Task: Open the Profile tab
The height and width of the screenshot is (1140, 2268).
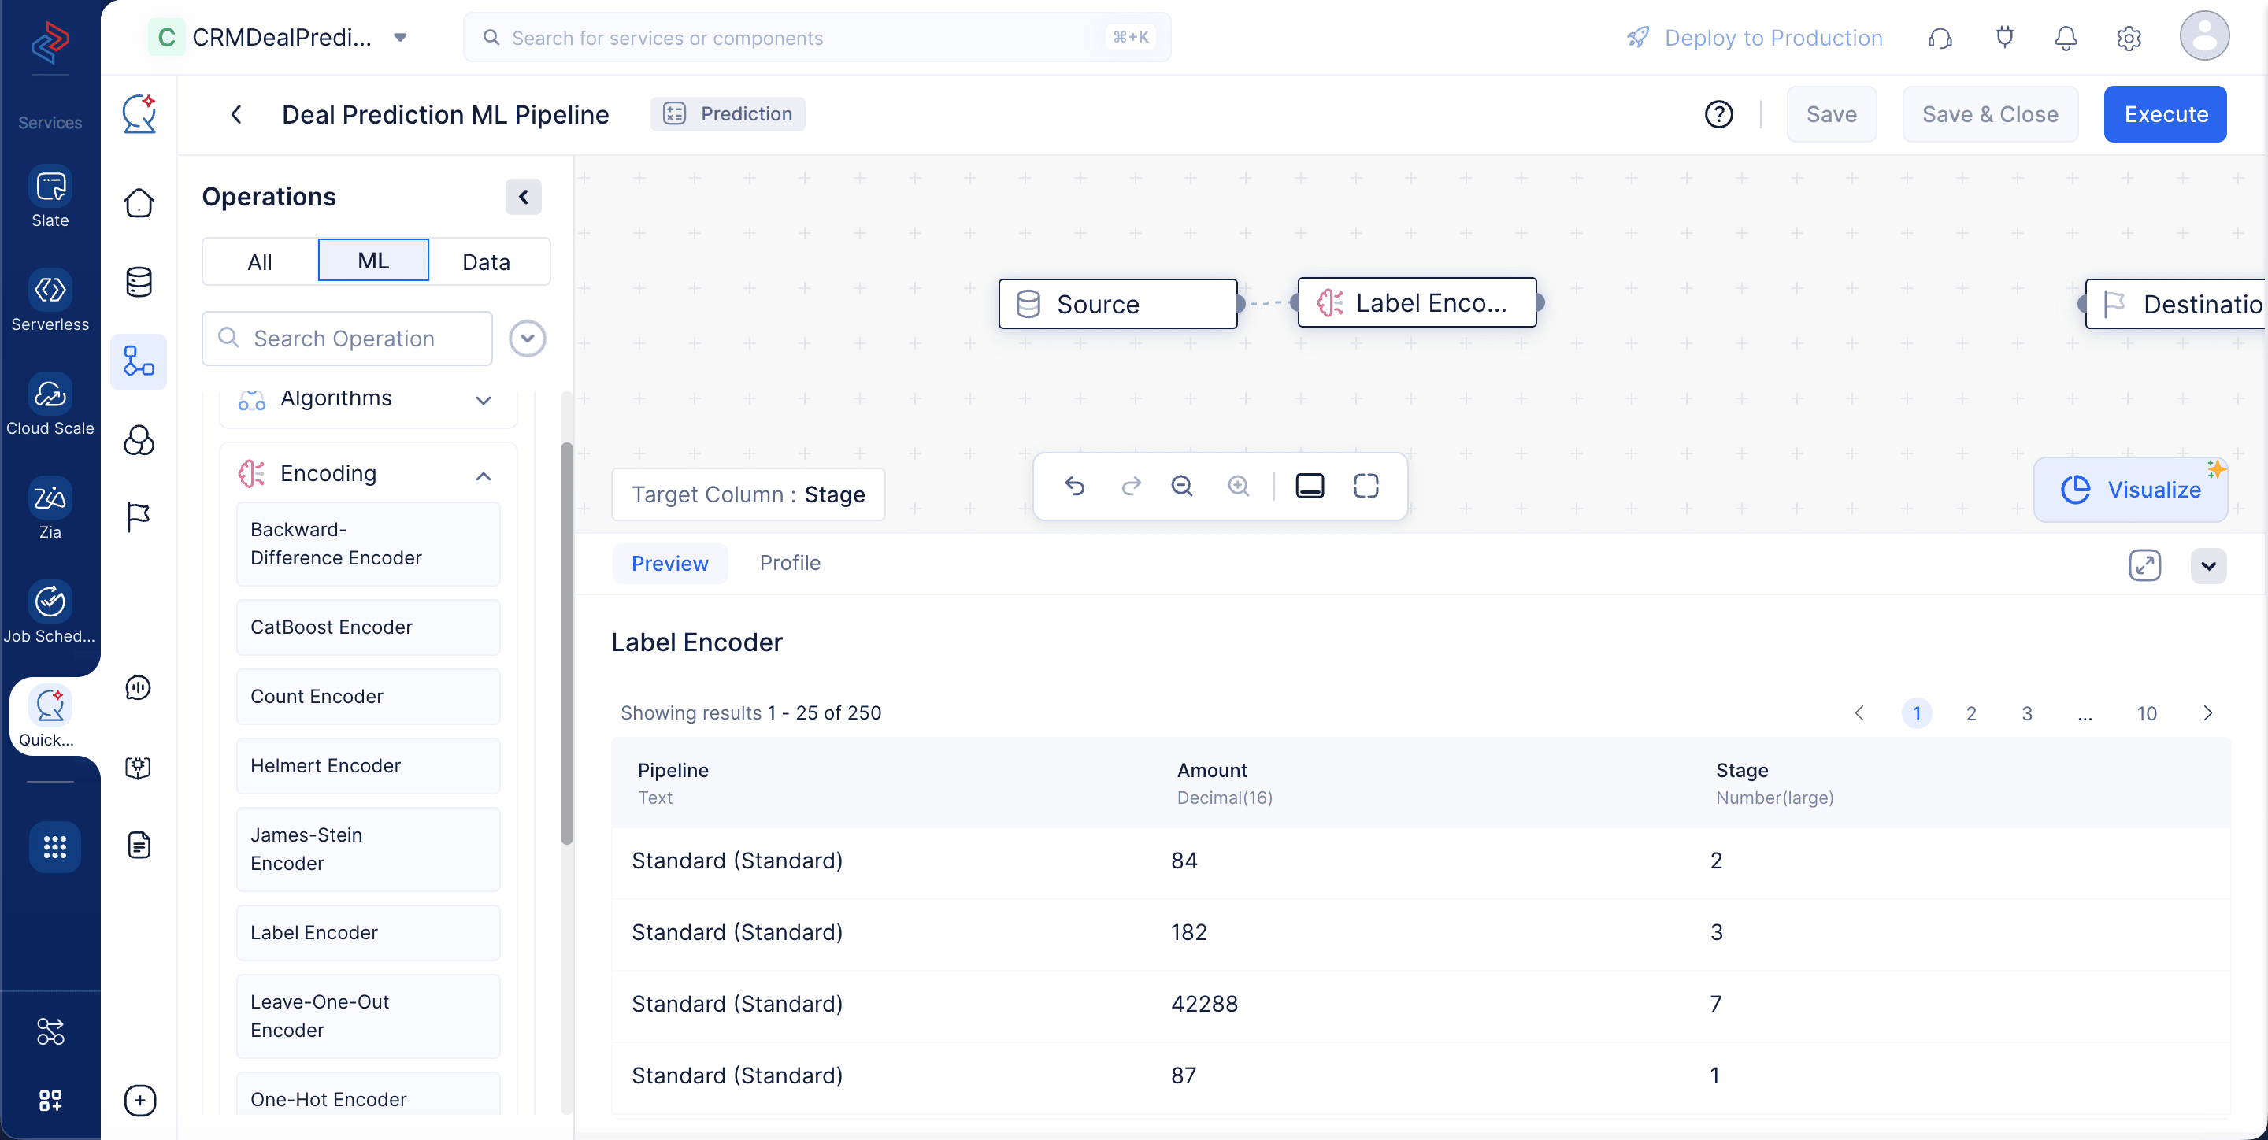Action: [790, 564]
